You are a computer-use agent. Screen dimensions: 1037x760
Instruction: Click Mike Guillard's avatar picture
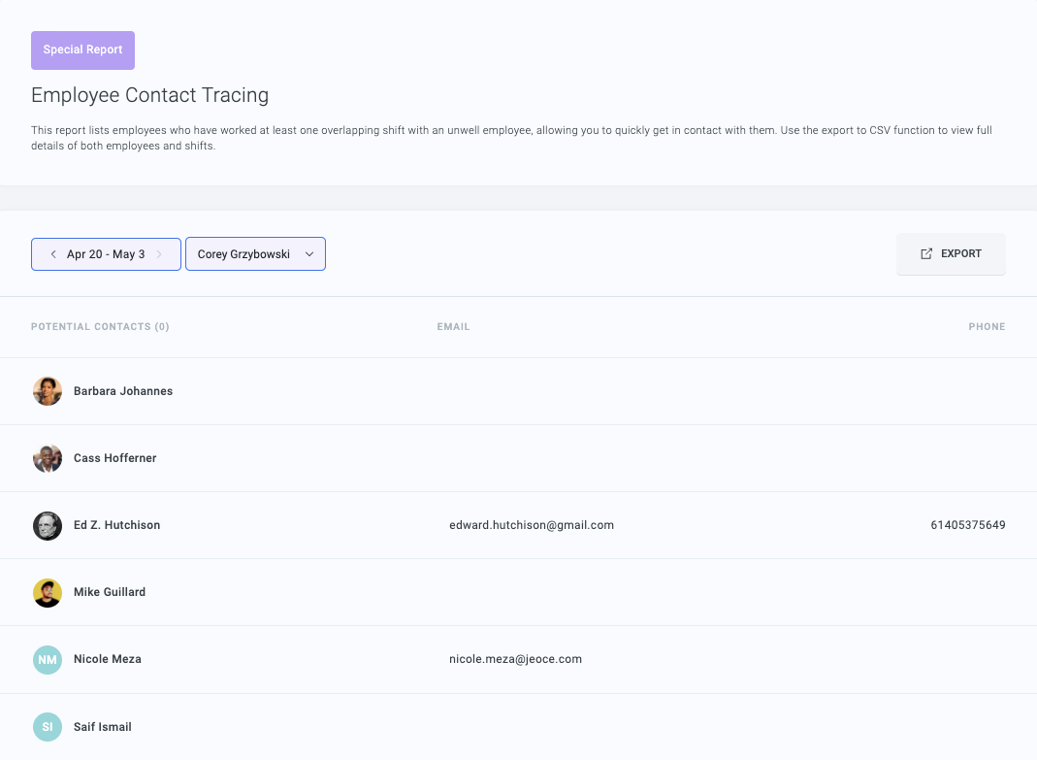(x=48, y=592)
